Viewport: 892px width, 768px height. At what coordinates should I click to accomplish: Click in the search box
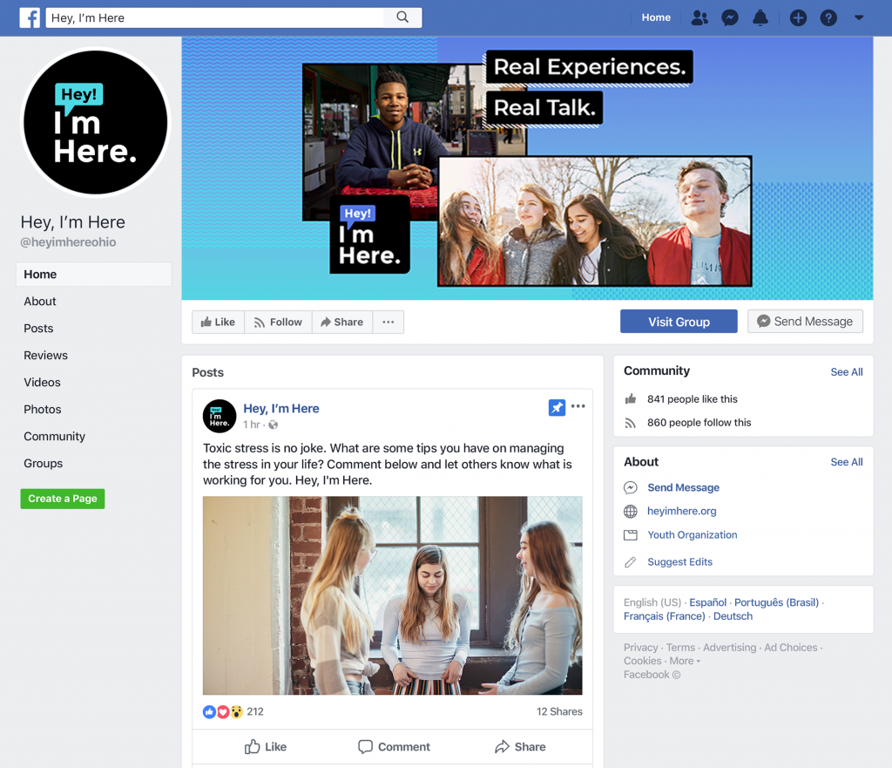(x=214, y=17)
